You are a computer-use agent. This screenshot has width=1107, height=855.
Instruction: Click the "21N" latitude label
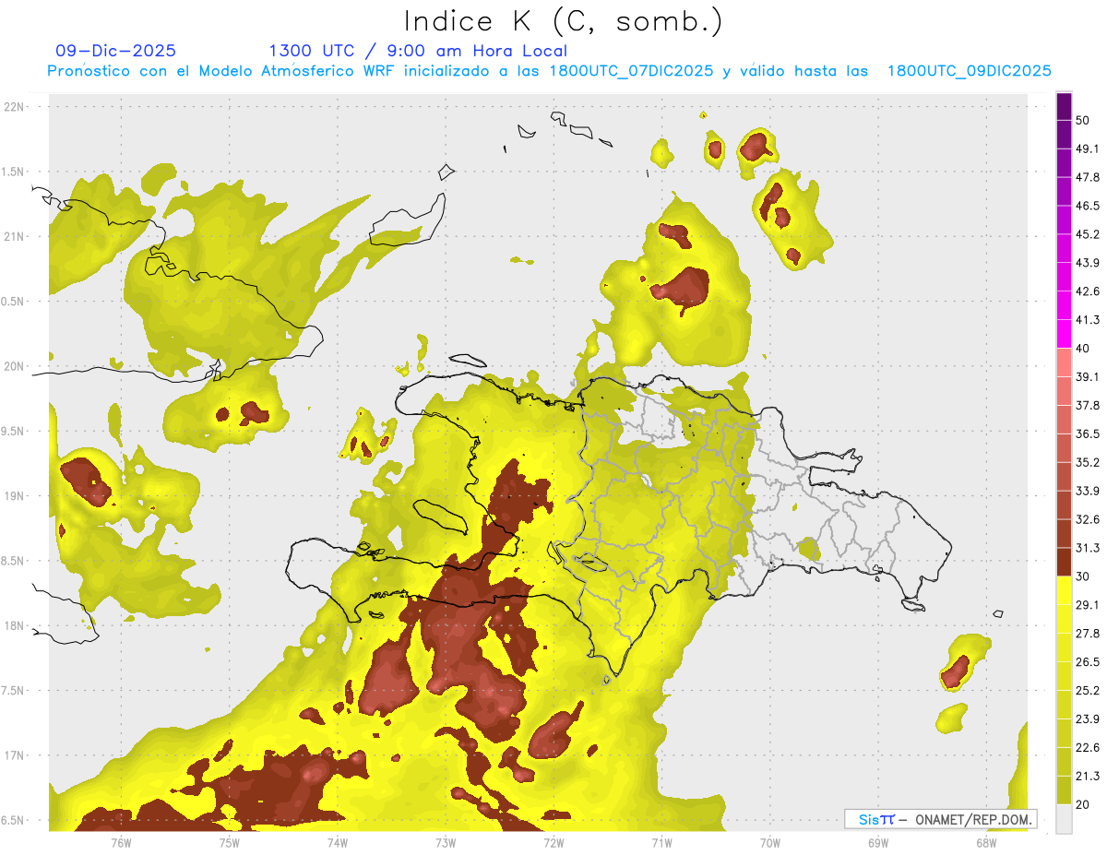point(15,236)
